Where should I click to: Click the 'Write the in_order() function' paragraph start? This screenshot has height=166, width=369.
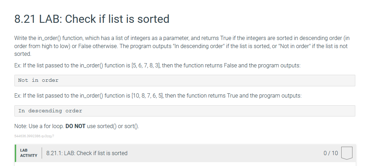click(48, 38)
